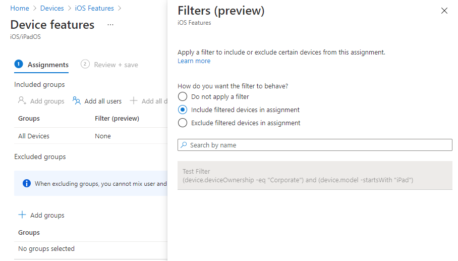458x261 pixels.
Task: Select Do not apply a filter
Action: (183, 96)
